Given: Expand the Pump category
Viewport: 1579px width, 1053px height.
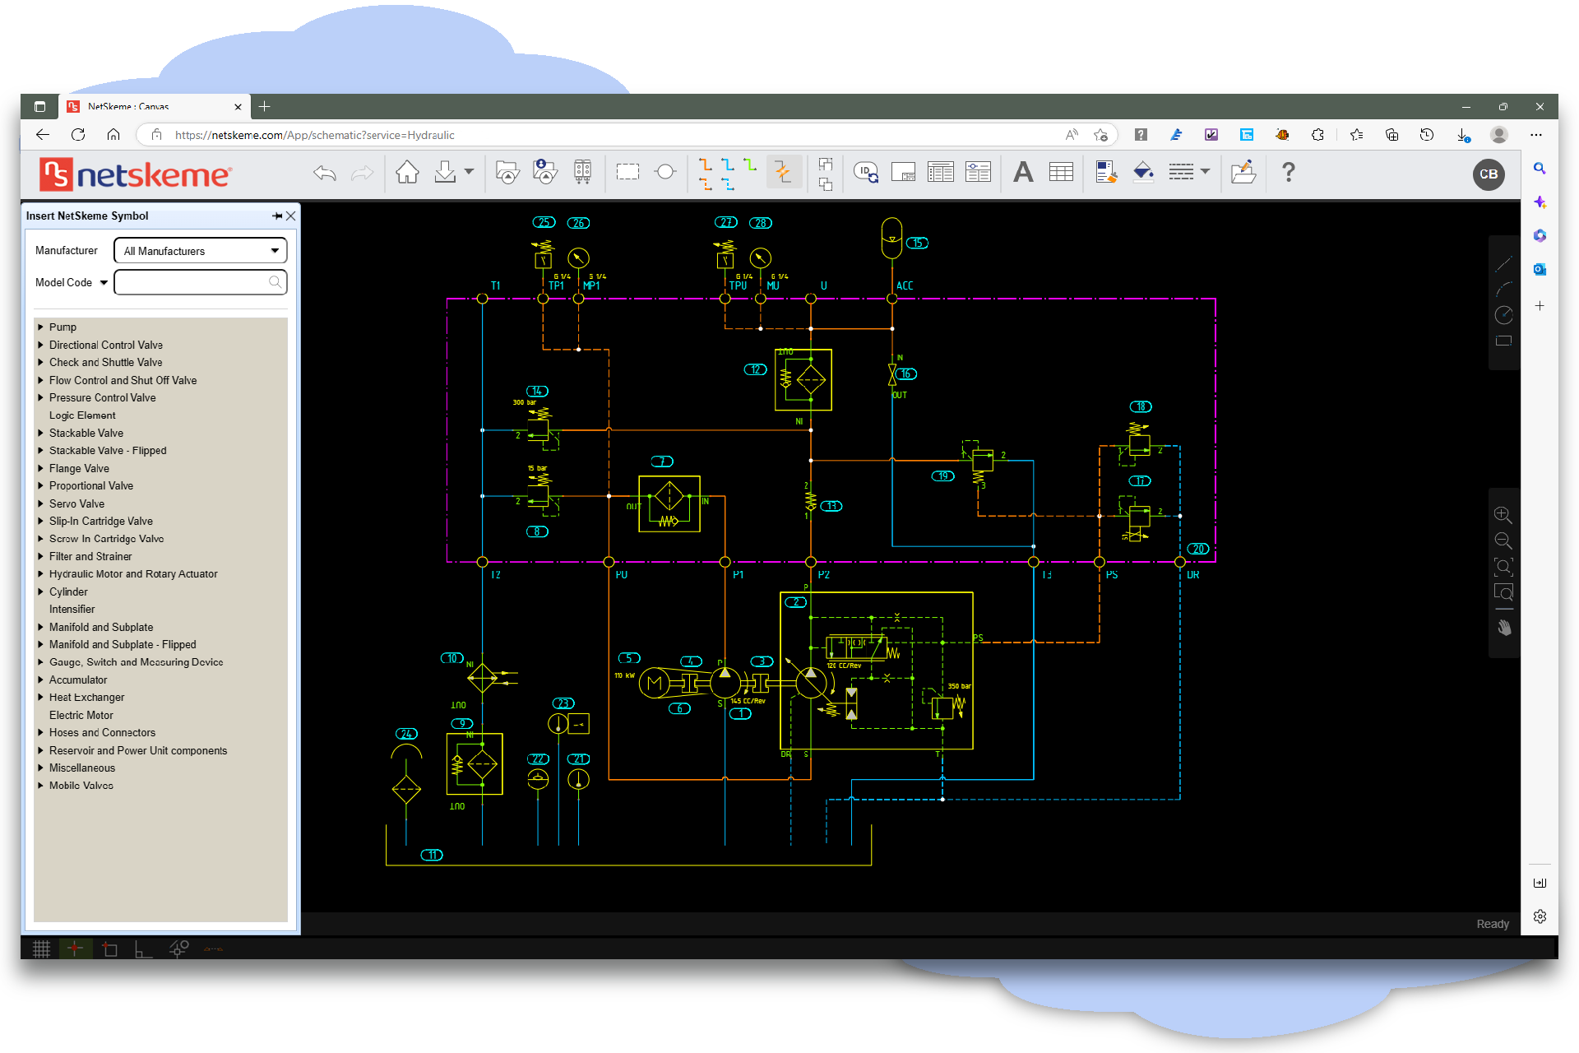Looking at the screenshot, I should [x=40, y=327].
